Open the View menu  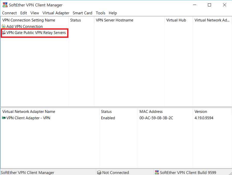click(35, 13)
